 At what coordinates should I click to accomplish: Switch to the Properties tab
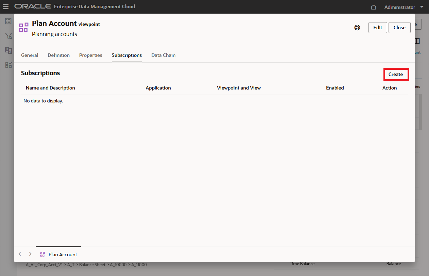[91, 55]
